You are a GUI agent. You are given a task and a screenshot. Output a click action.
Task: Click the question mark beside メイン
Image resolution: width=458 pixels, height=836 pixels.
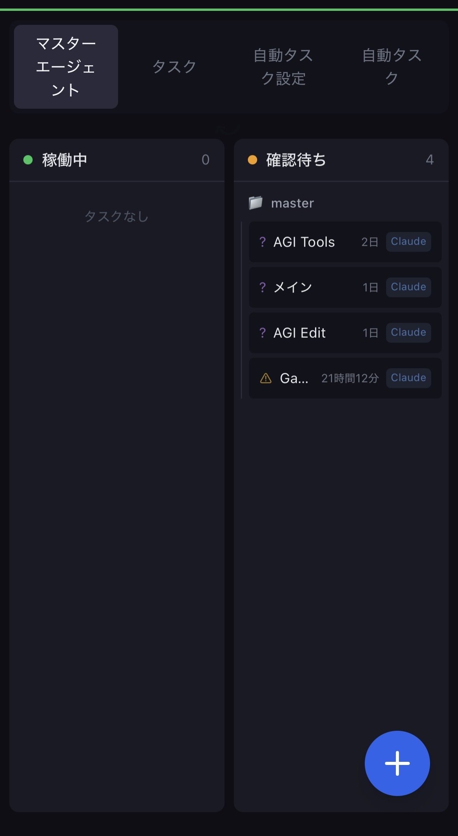click(262, 287)
